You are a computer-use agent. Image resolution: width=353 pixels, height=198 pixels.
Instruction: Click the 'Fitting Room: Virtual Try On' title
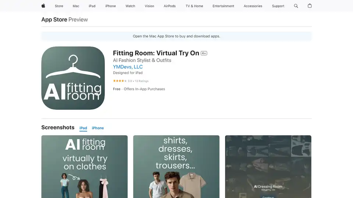point(156,53)
